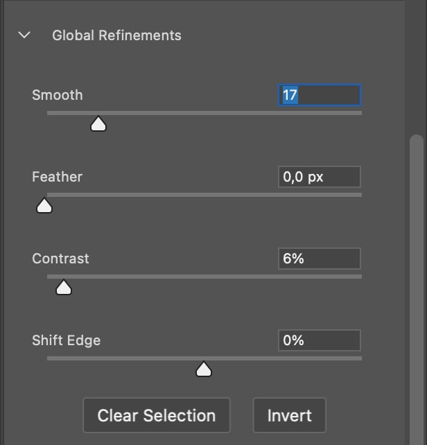
Task: Click the panel's vertical scrollbar
Action: coord(416,277)
